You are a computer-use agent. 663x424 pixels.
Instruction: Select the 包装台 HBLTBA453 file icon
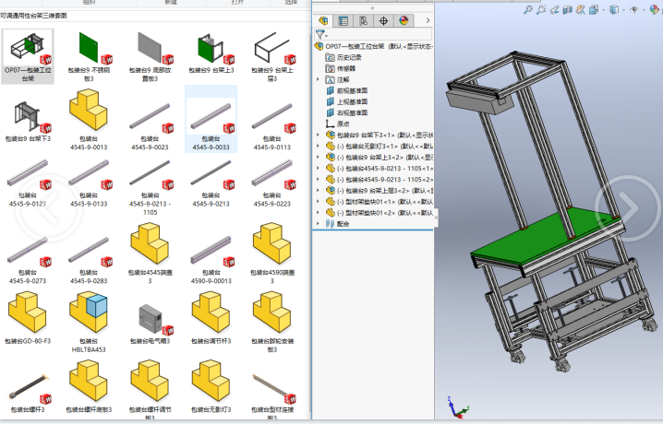(x=89, y=312)
